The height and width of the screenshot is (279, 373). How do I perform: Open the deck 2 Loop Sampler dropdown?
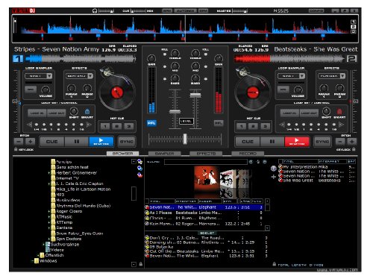(x=301, y=76)
